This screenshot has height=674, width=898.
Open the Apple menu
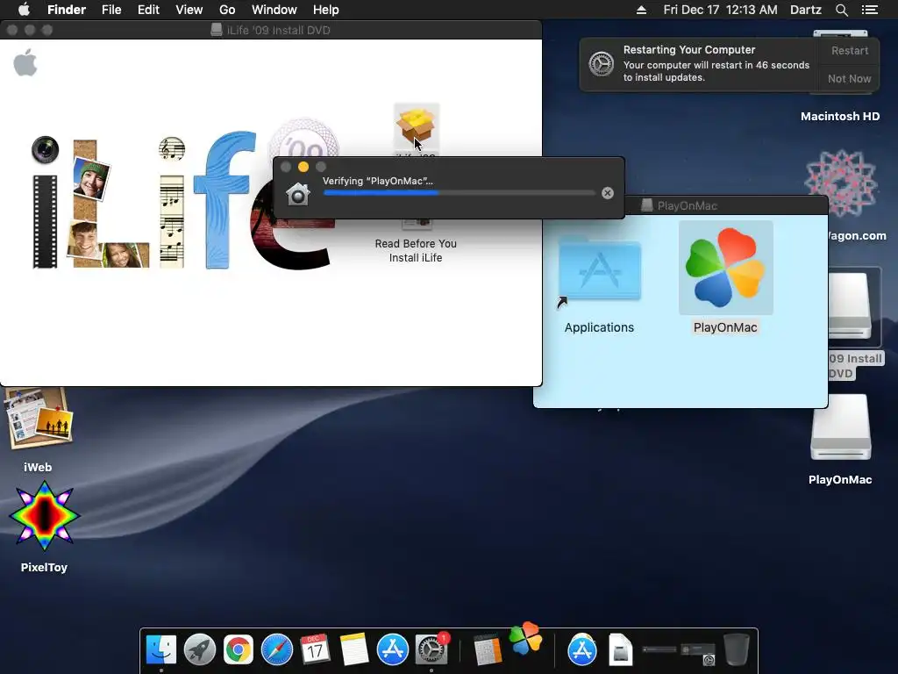(x=24, y=10)
